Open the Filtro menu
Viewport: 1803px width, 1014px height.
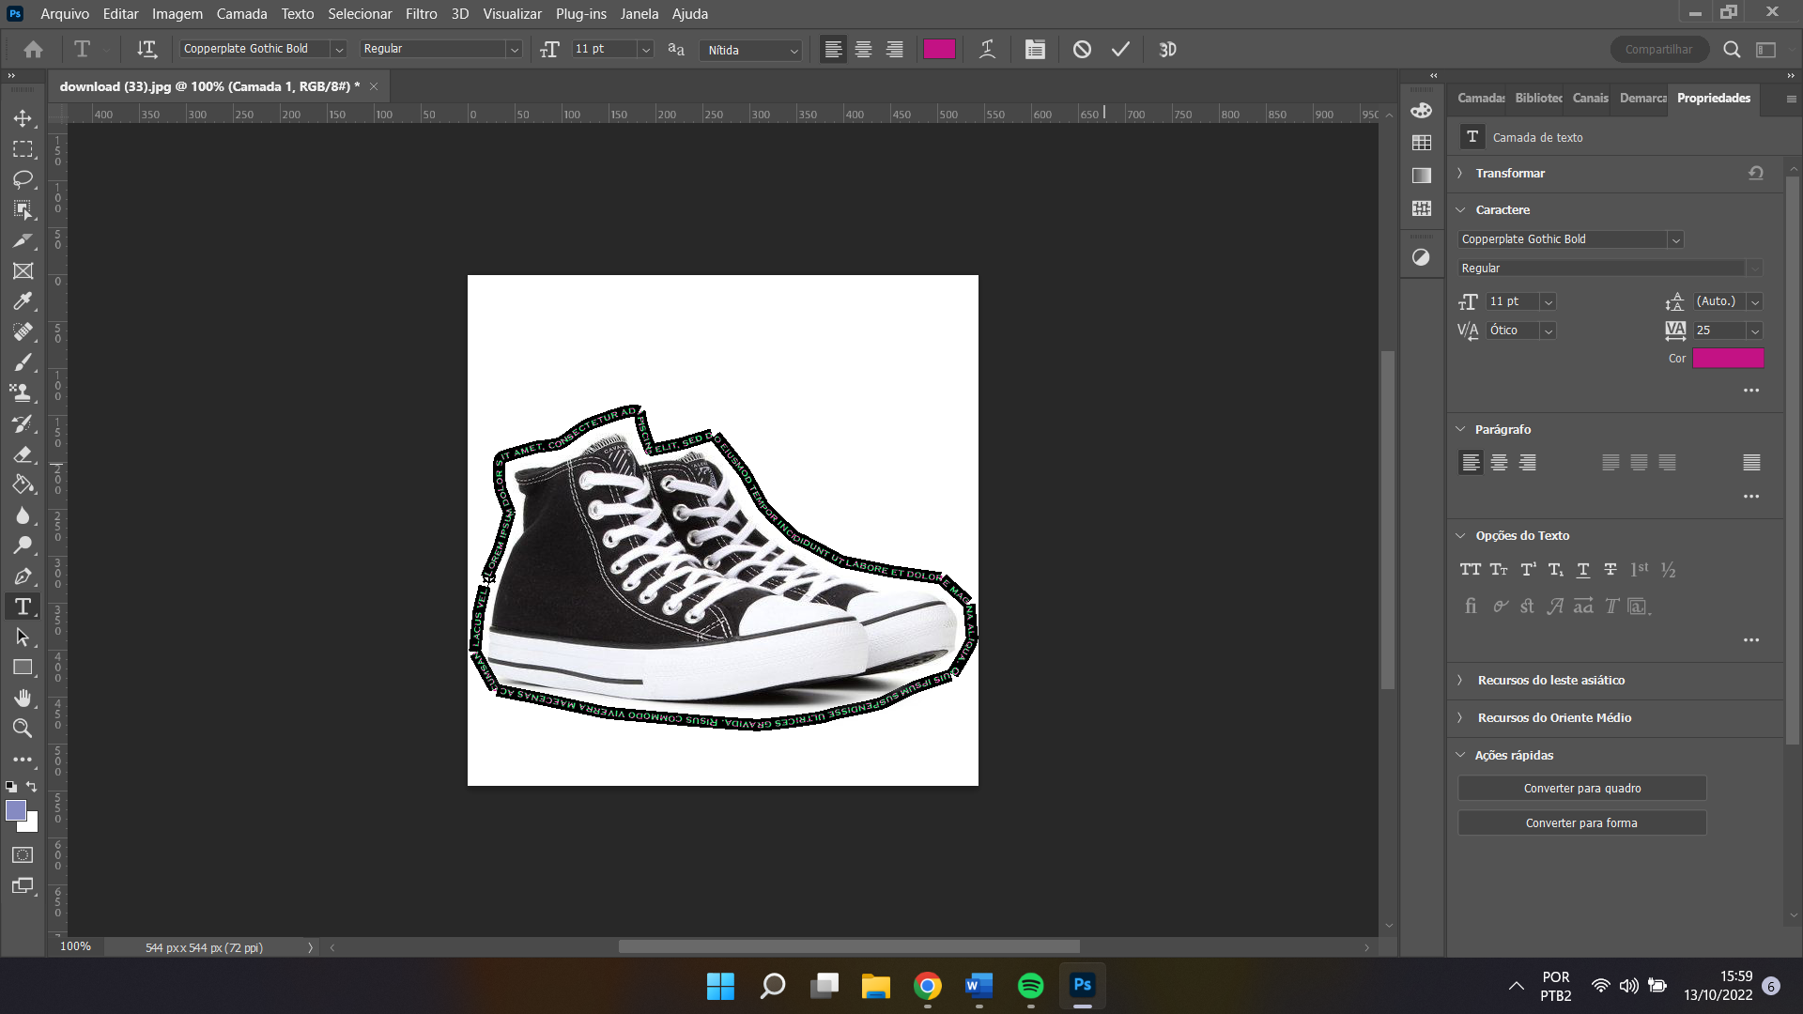421,13
